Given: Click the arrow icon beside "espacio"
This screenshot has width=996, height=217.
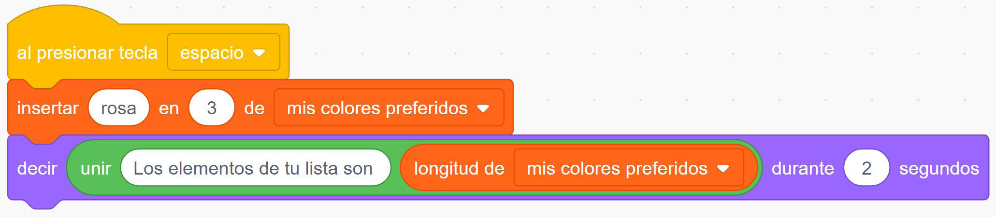Looking at the screenshot, I should click(x=260, y=53).
